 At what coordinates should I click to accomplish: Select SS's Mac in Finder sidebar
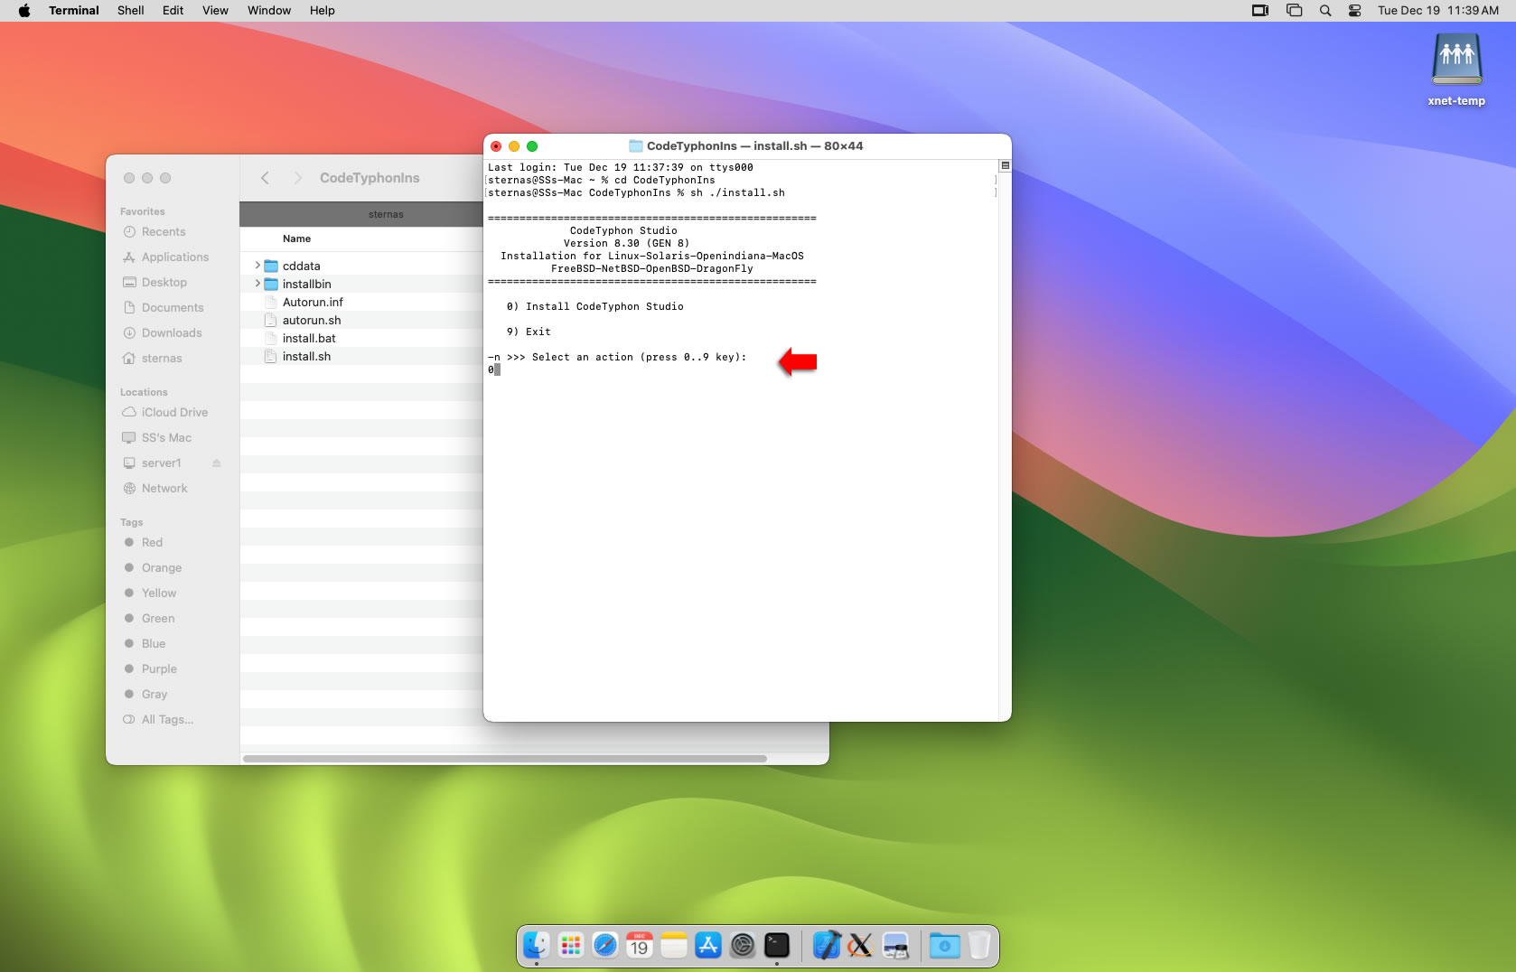[166, 438]
